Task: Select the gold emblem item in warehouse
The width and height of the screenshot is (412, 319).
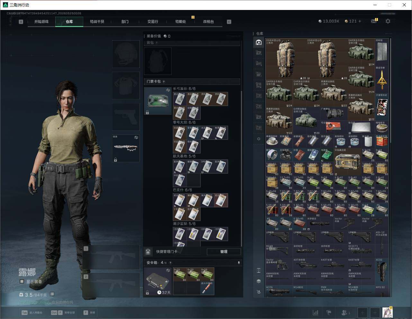Action: coord(382,79)
